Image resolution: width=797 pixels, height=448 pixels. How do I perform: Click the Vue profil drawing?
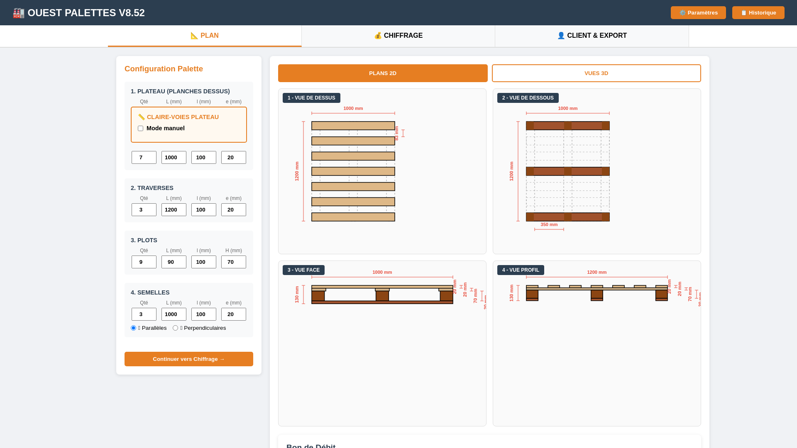tap(597, 293)
